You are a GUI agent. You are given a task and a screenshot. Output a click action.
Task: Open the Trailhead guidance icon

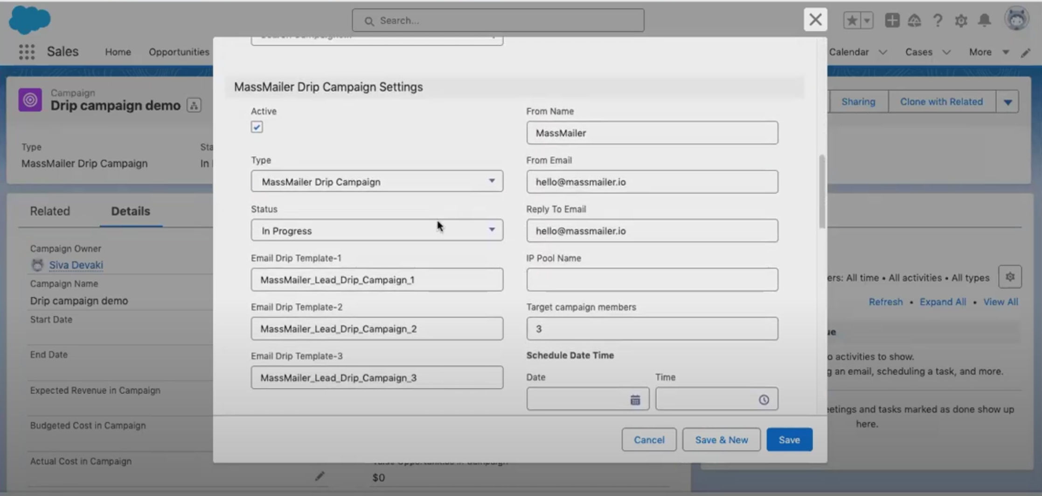pyautogui.click(x=914, y=20)
